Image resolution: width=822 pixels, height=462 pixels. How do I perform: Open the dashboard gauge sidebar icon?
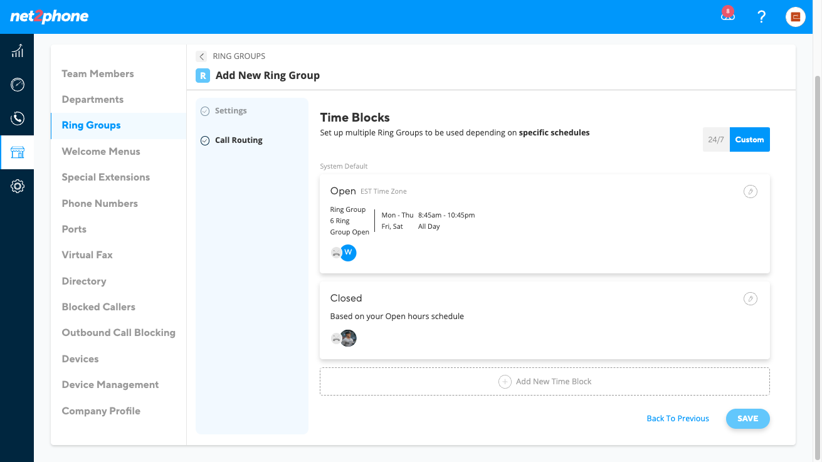pos(17,85)
